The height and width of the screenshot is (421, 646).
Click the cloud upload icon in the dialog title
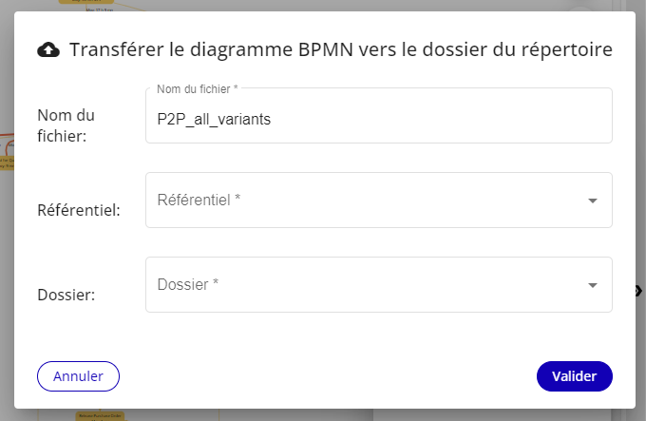(47, 49)
